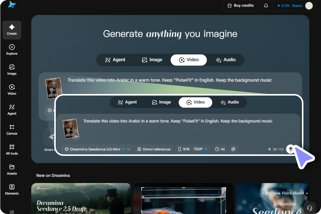321x214 pixels.
Task: Open notifications via the bell icon
Action: [266, 5]
